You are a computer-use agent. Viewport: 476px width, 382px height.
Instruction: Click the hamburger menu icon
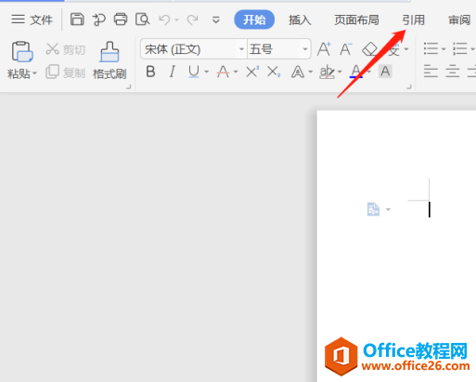coord(18,20)
